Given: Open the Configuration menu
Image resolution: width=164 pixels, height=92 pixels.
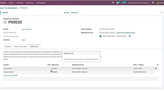Looking at the screenshot, I should coord(41,3).
